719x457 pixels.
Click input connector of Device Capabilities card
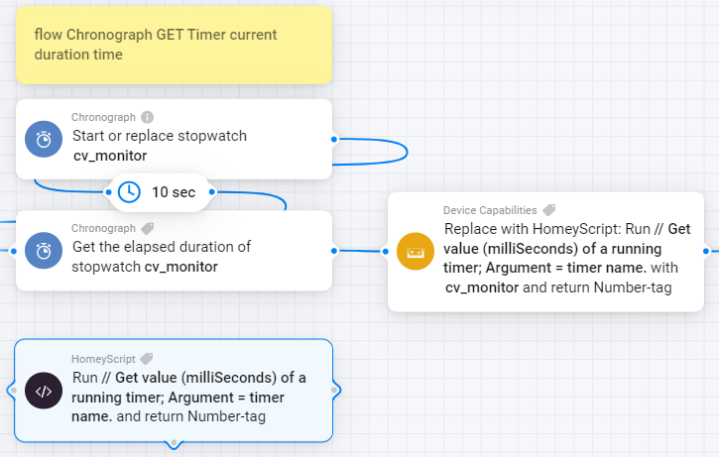(x=387, y=252)
